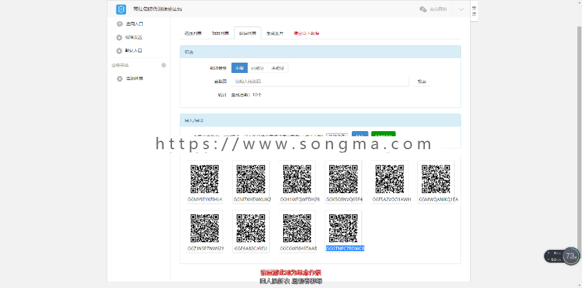582x288 pixels.
Task: Click the 搜索 search button
Action: pyautogui.click(x=422, y=81)
